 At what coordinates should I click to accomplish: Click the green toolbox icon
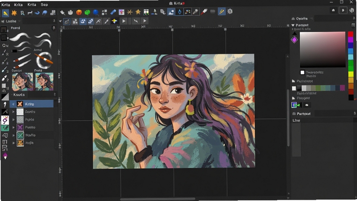click(5, 128)
